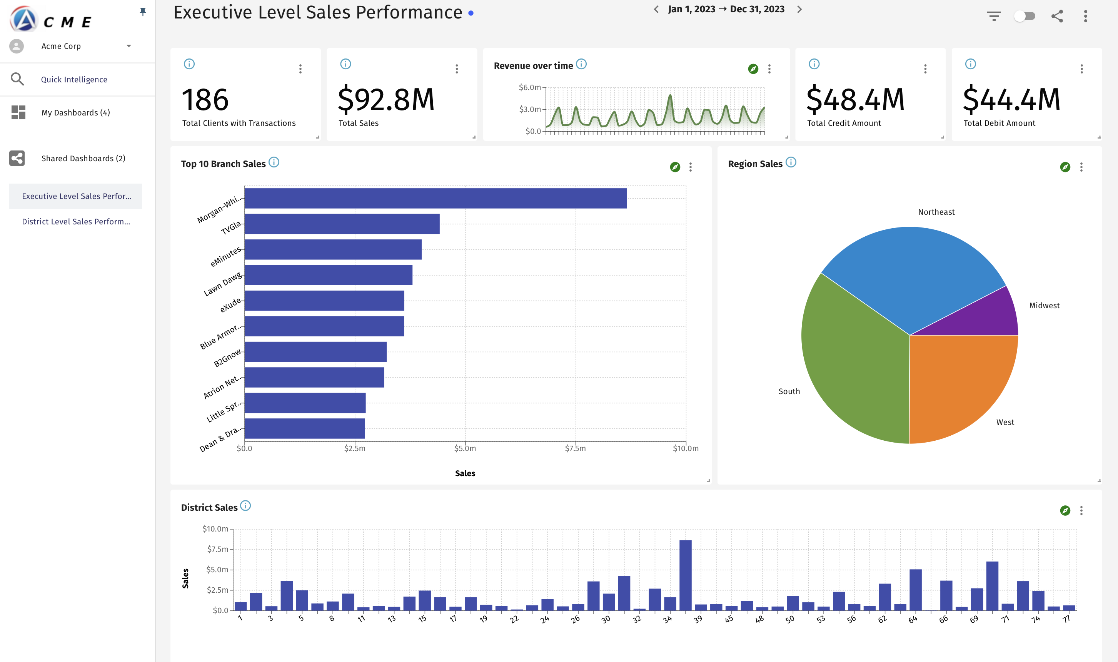Open kebab menu on Total Sales card
This screenshot has height=662, width=1118.
(457, 69)
